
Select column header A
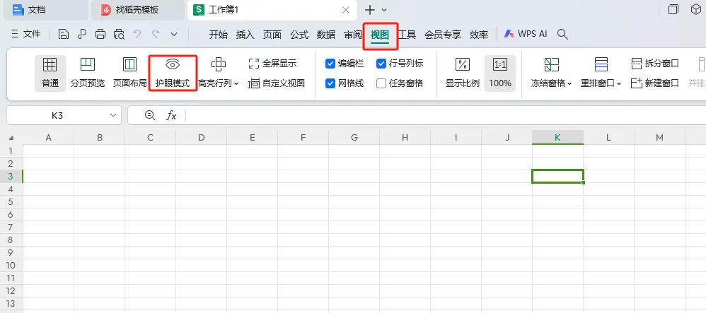(48, 138)
